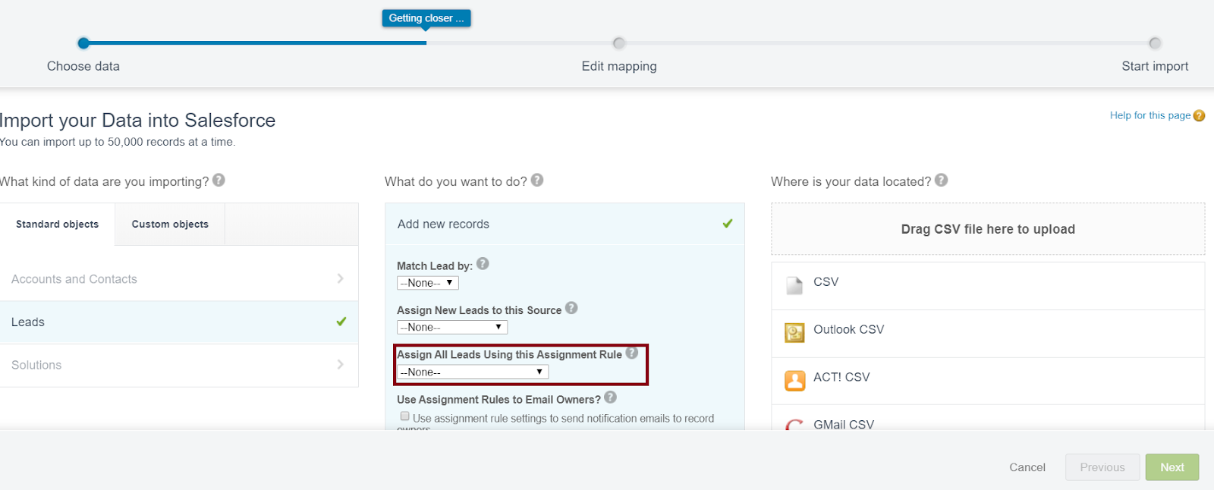Click the orange help icon beside Help for this page

[1199, 115]
